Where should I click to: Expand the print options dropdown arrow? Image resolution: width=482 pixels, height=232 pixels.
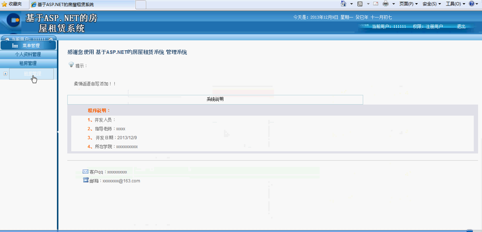(393, 4)
